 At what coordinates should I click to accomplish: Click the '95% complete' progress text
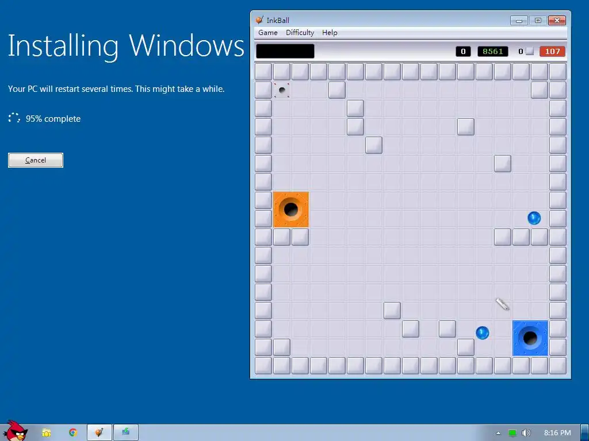tap(53, 119)
